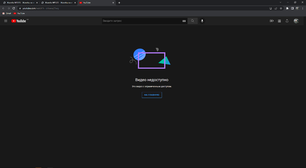Open the YouTube hamburger guide menu

[x=6, y=21]
